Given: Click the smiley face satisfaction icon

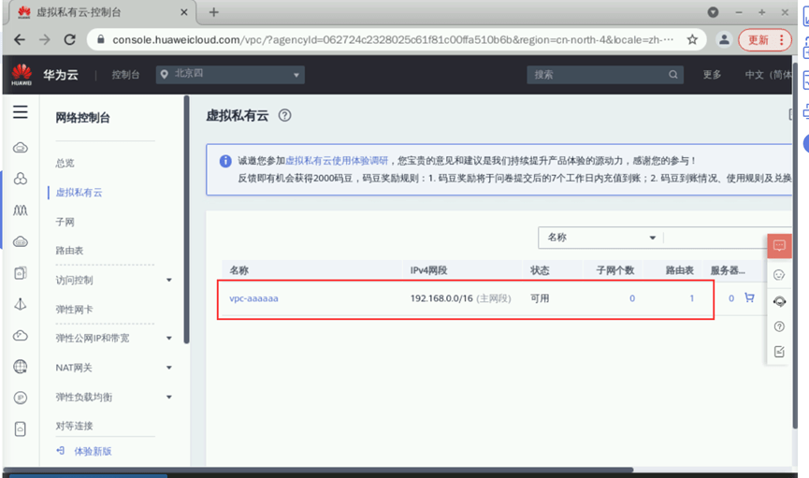Looking at the screenshot, I should (x=779, y=275).
